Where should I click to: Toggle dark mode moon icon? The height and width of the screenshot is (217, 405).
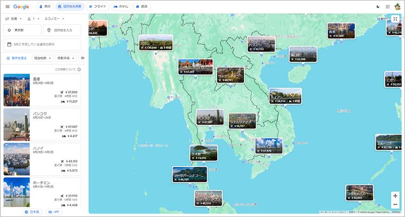[x=378, y=7]
